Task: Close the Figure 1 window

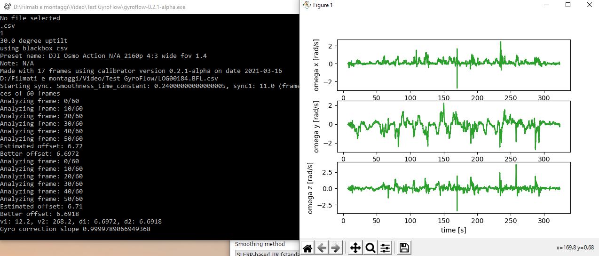Action: pos(589,5)
